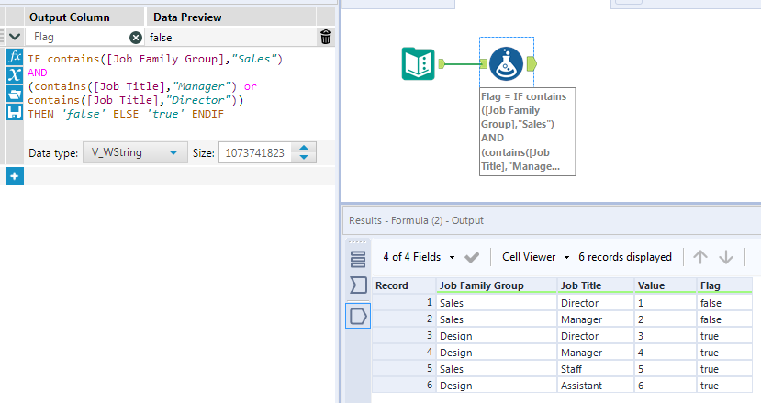Apply field selection with checkmark icon
This screenshot has height=403, width=761.
472,257
